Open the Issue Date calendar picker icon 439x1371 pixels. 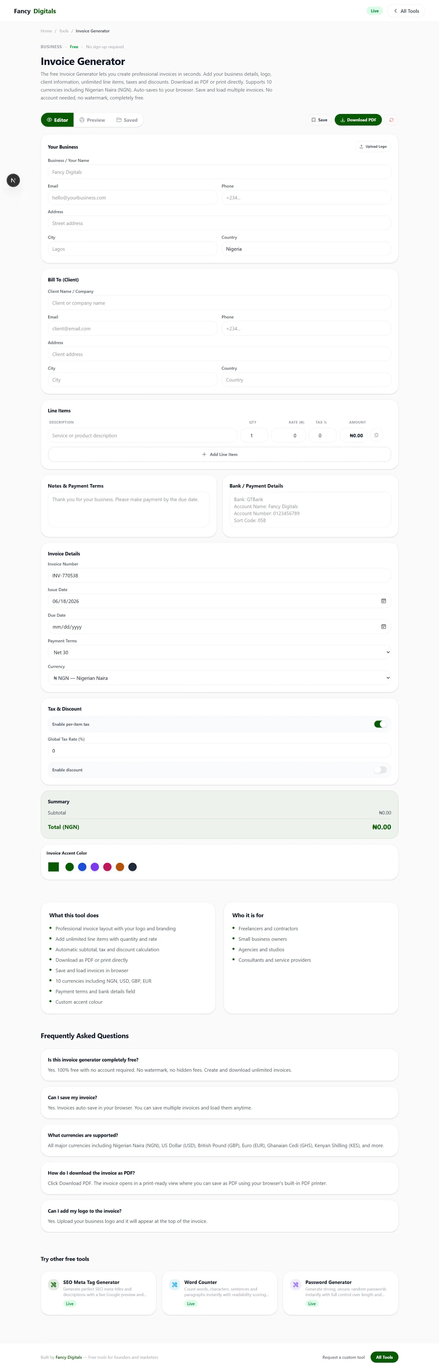pos(383,601)
